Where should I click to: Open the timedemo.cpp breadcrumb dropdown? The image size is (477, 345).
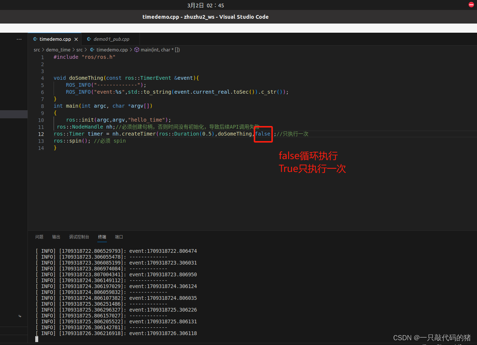pos(112,50)
